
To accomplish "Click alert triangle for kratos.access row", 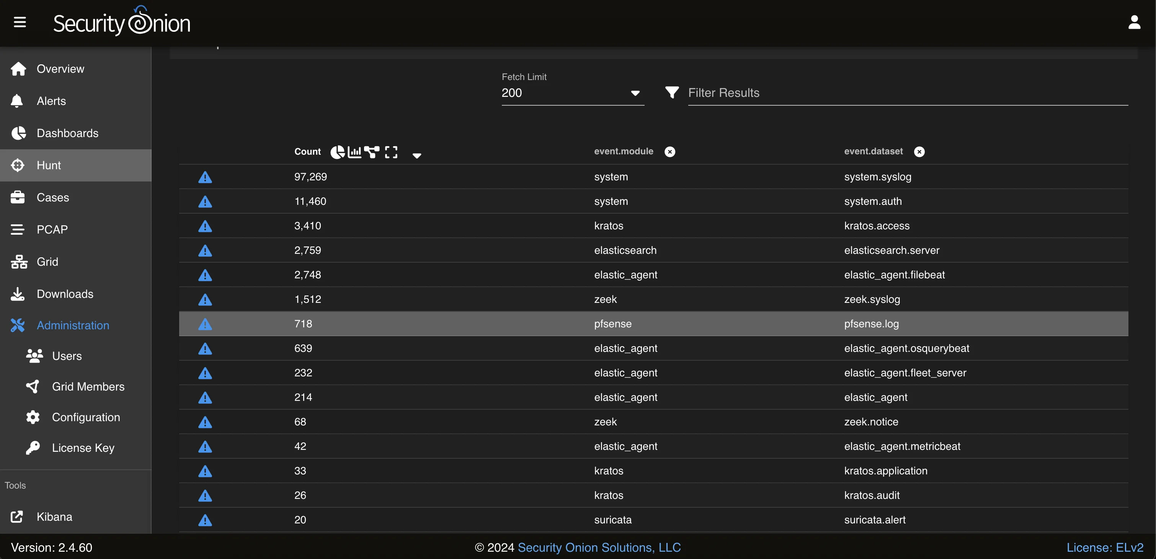I will 205,226.
